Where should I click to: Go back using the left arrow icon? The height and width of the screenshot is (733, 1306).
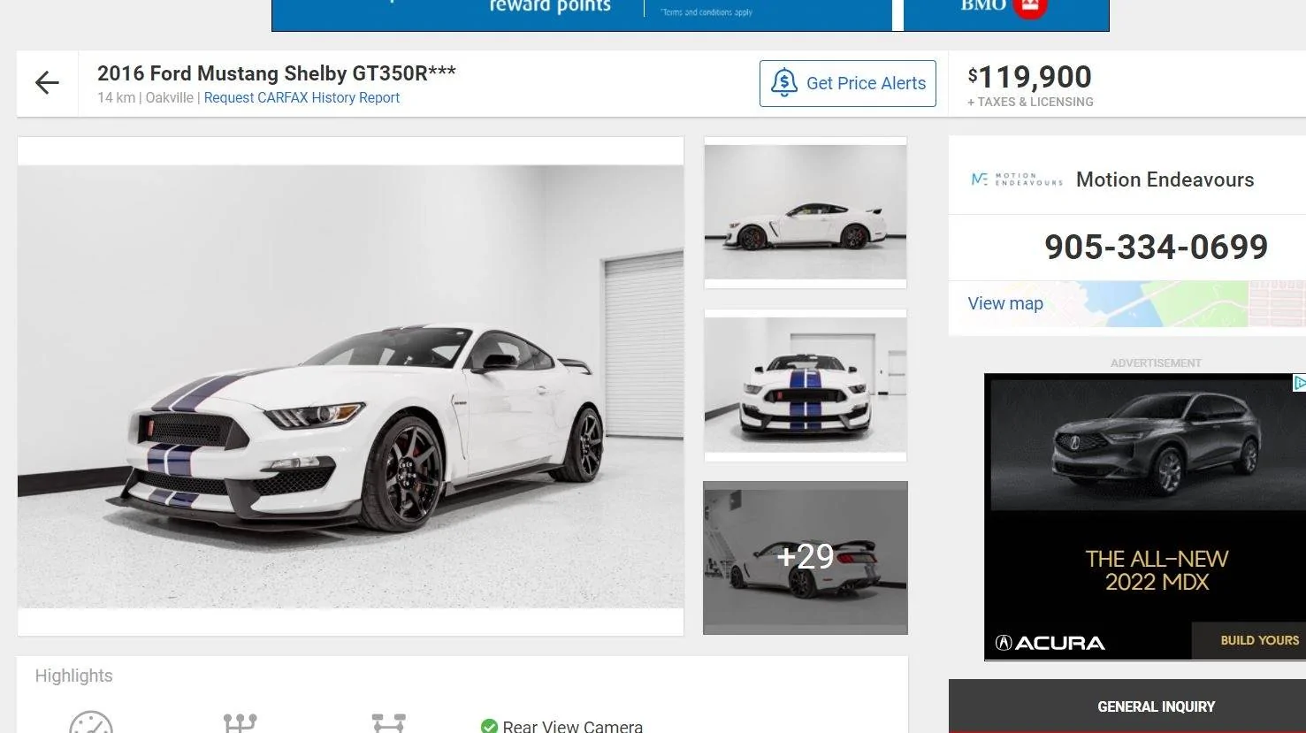click(47, 83)
